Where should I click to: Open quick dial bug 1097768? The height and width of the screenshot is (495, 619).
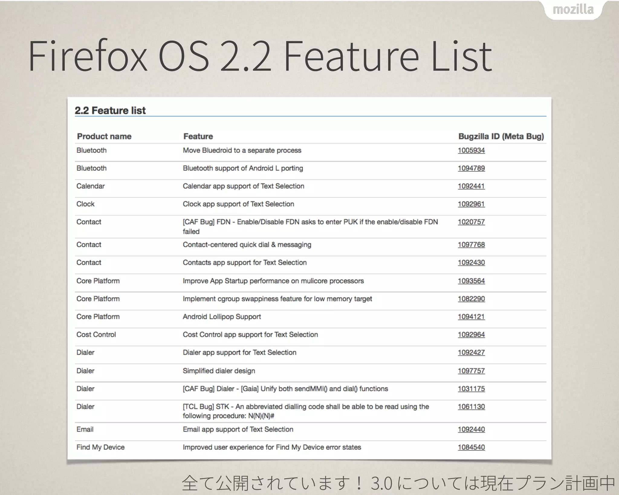(x=471, y=244)
